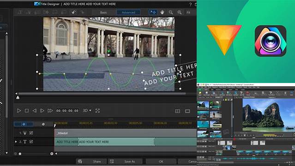Click the zoom in magnifier icon
295x166 pixels.
click(180, 12)
